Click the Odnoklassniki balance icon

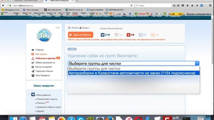click(x=153, y=35)
